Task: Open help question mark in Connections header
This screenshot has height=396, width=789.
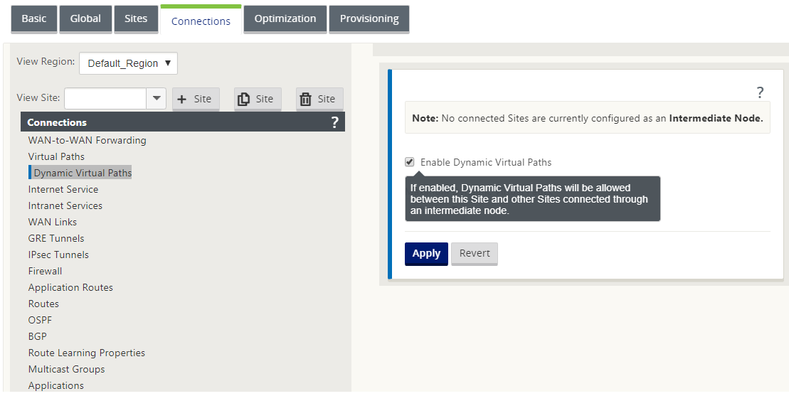Action: click(334, 122)
